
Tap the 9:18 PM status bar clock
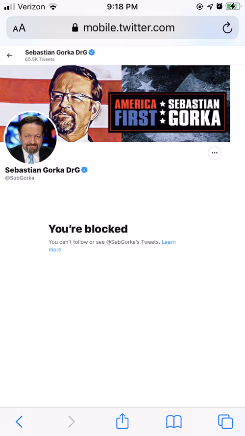click(x=122, y=7)
